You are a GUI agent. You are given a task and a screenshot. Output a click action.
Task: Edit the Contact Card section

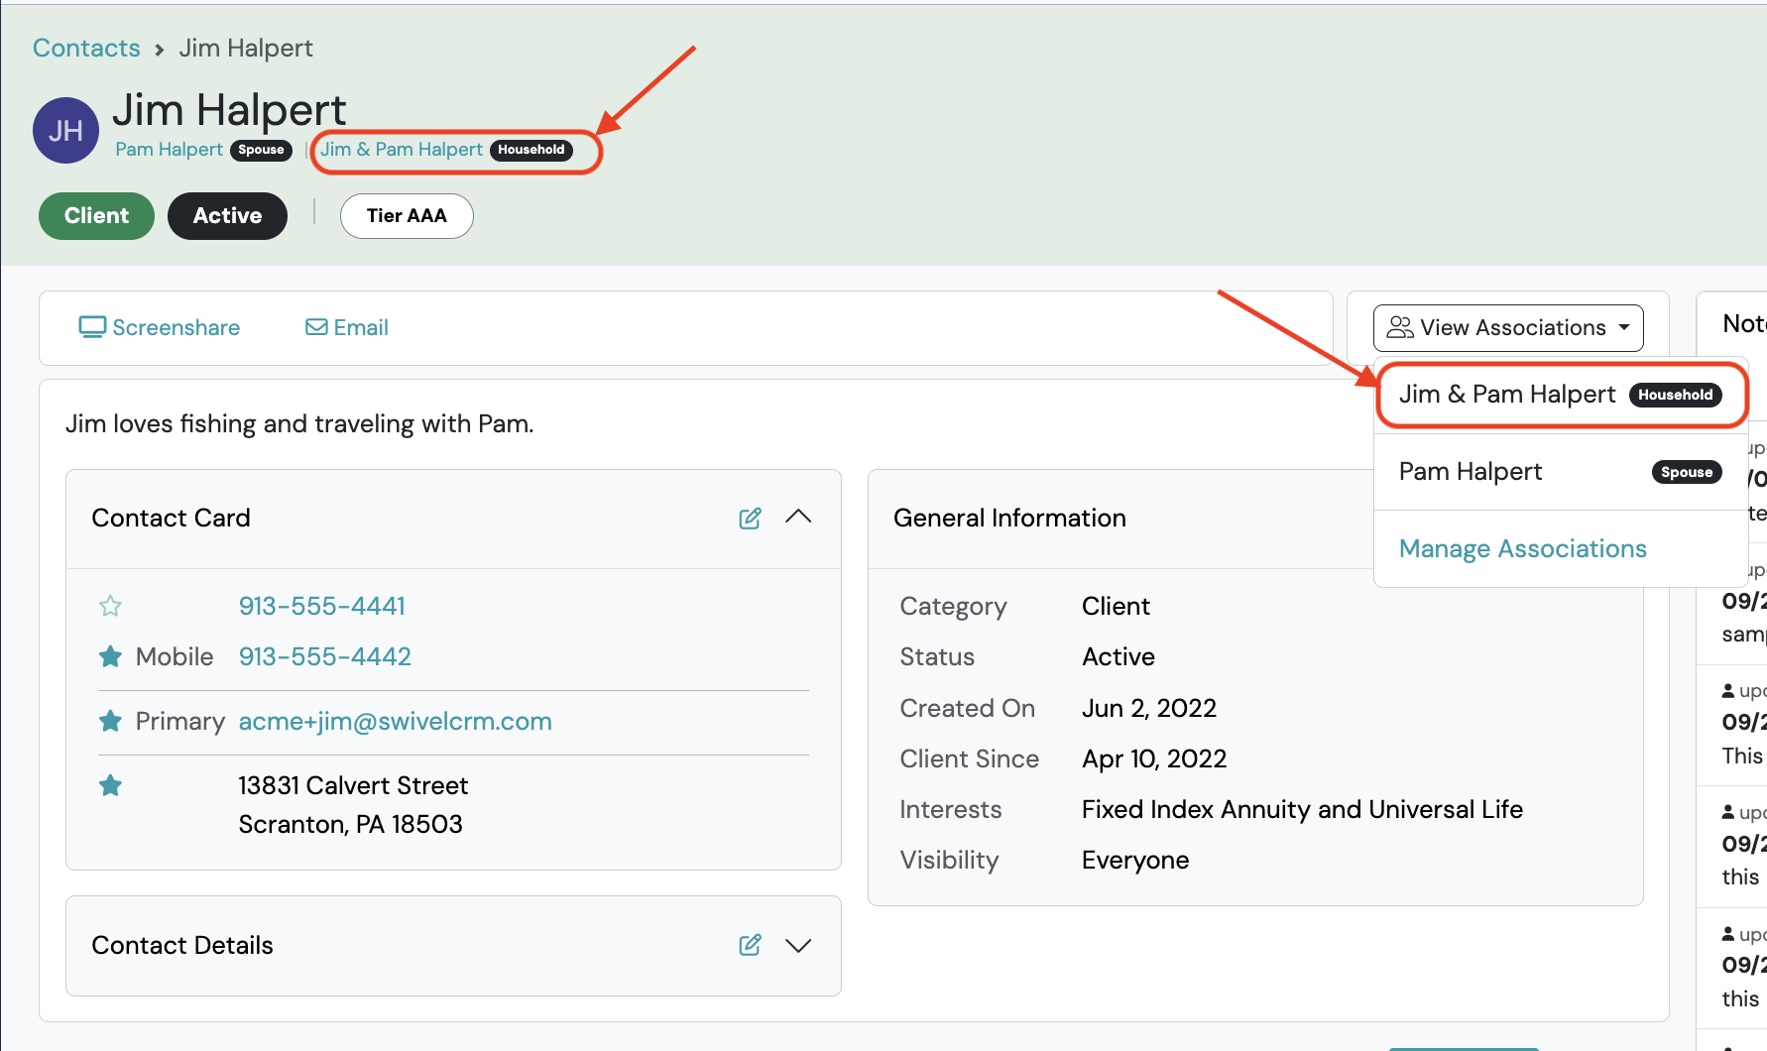[750, 518]
